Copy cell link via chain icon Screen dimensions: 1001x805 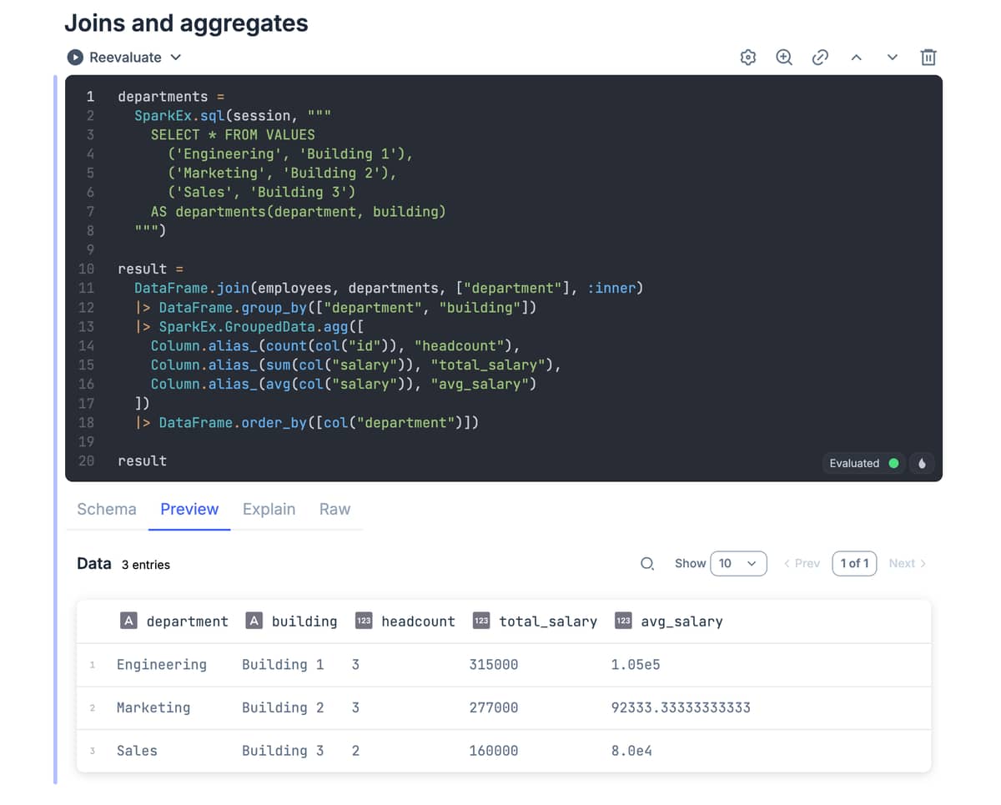820,58
